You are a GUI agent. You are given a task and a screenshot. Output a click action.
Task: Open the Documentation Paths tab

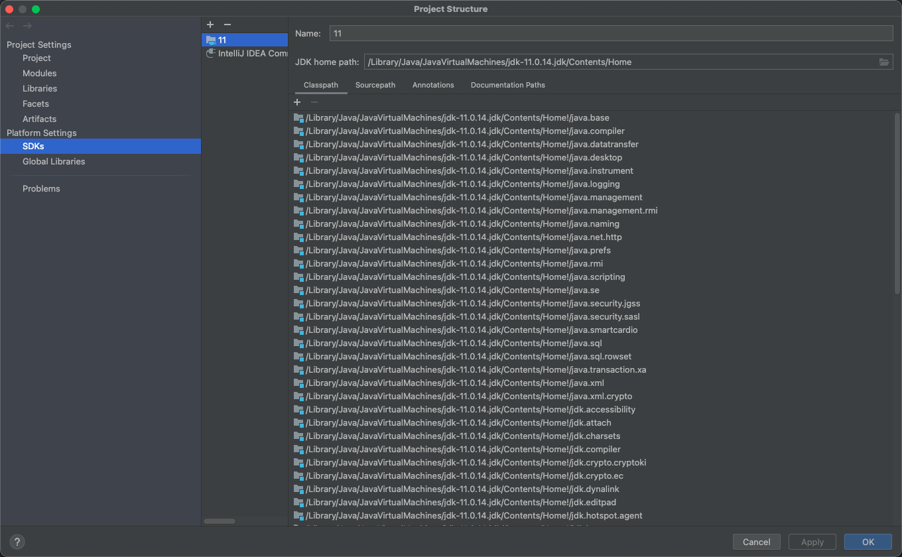coord(507,85)
